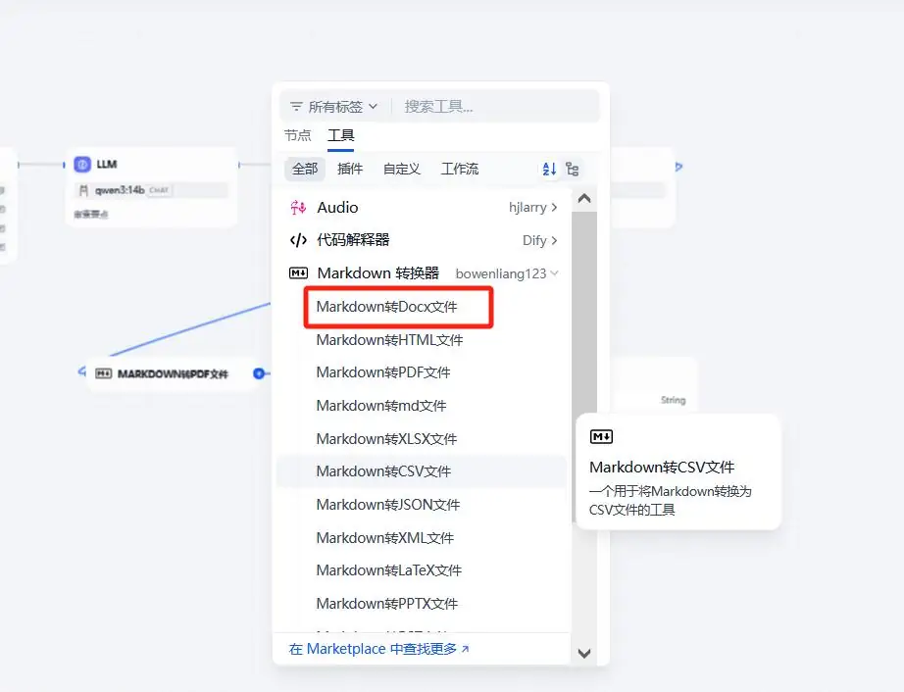This screenshot has height=692, width=904.
Task: Click the down scroll arrow below the tool list
Action: [584, 652]
